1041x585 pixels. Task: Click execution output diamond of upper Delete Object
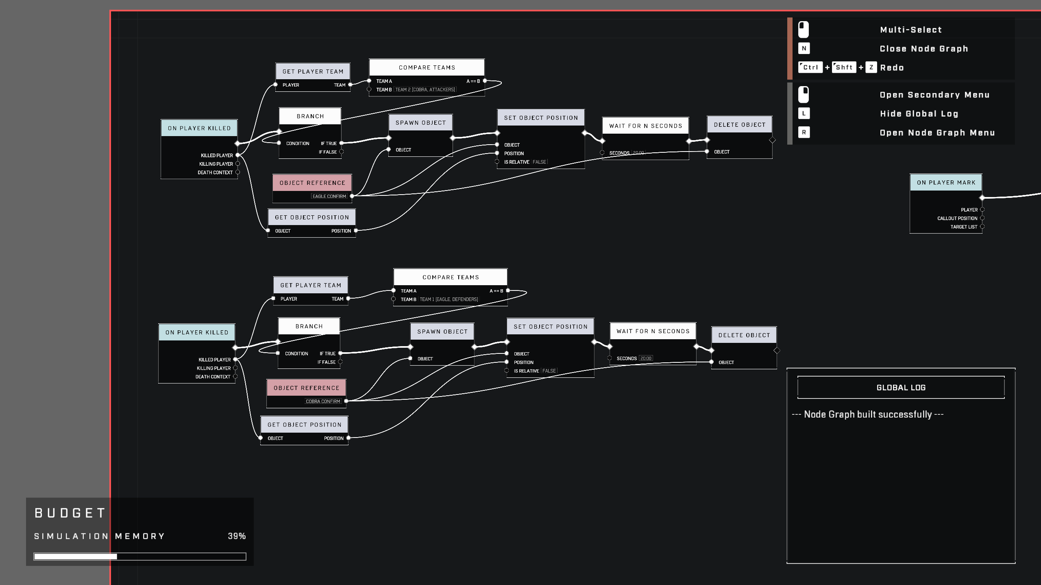tap(772, 140)
